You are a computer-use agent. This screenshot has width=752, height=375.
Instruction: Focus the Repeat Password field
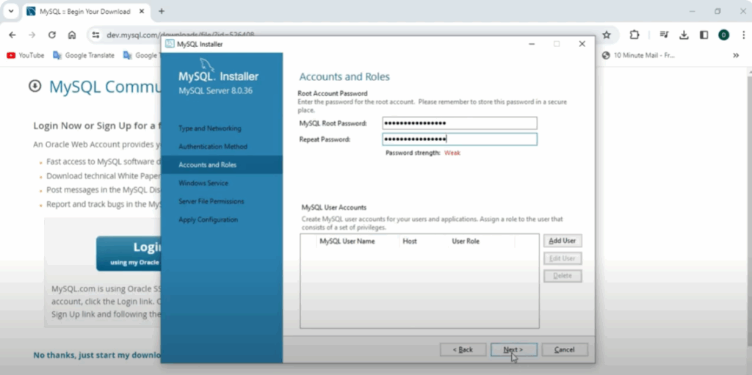pyautogui.click(x=460, y=139)
